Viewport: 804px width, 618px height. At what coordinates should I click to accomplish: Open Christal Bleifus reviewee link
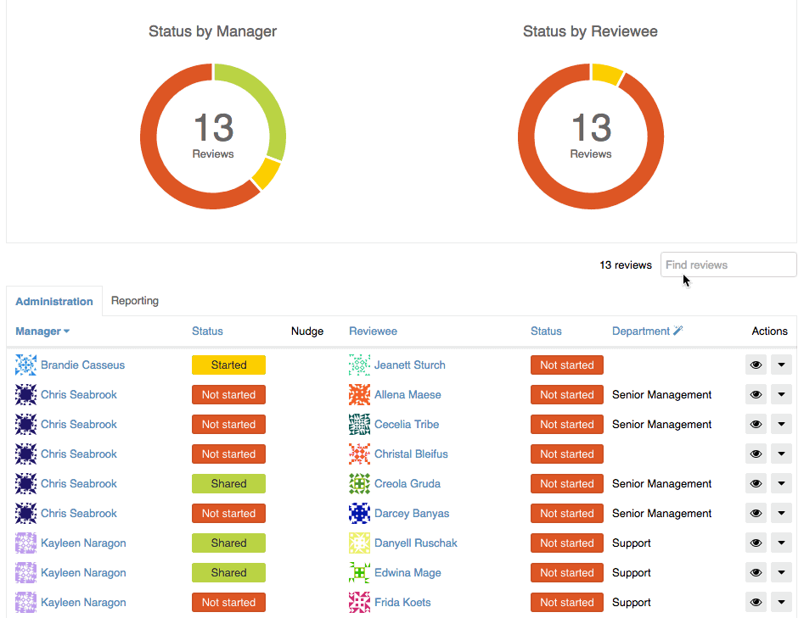coord(411,454)
